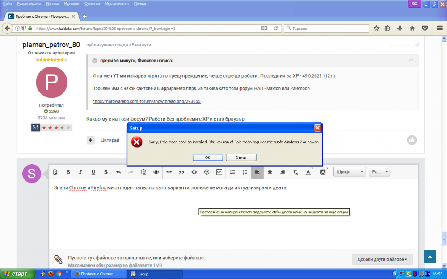Click the Source/preview document icon in editor
The width and height of the screenshot is (447, 279).
point(55,172)
